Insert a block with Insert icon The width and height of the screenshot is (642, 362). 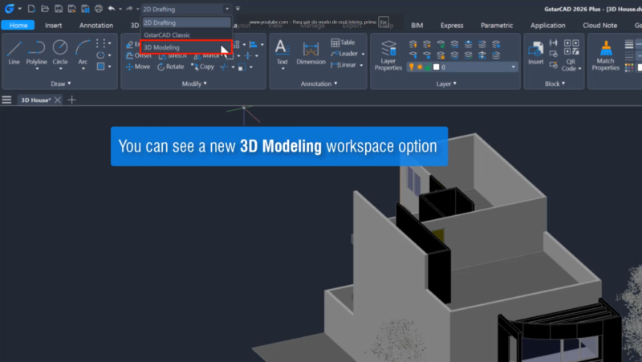tap(535, 52)
